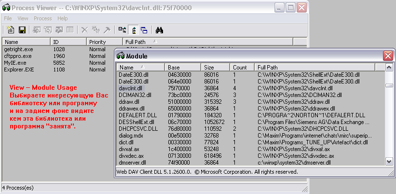Sort modules by the Name column header

[140, 68]
